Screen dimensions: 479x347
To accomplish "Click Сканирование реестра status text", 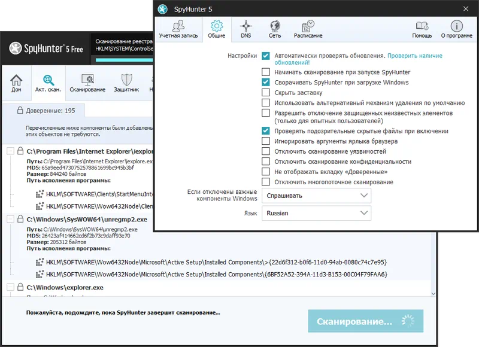I will (124, 41).
